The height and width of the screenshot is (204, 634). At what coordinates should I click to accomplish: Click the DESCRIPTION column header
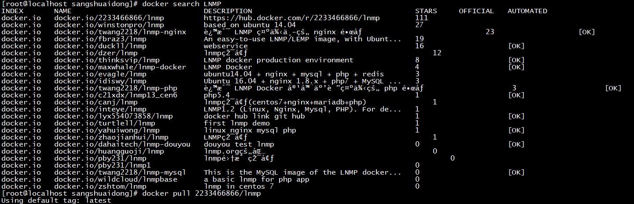click(228, 11)
